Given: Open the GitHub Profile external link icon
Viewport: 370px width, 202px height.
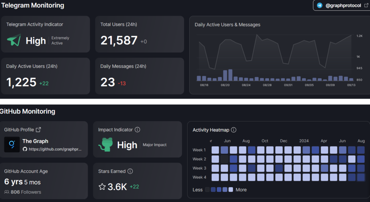Looking at the screenshot, I should pos(38,130).
